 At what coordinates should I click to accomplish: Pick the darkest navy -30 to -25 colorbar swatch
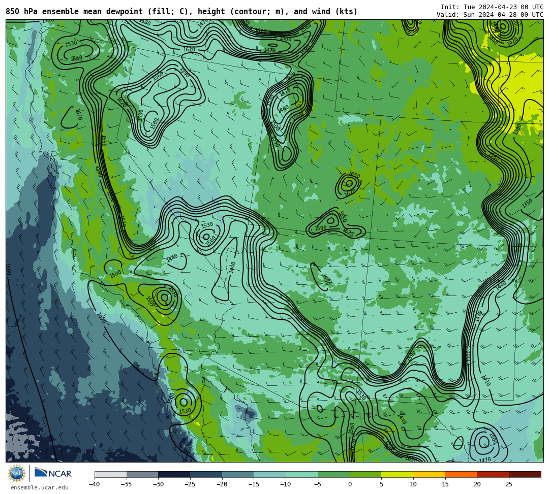tap(174, 474)
